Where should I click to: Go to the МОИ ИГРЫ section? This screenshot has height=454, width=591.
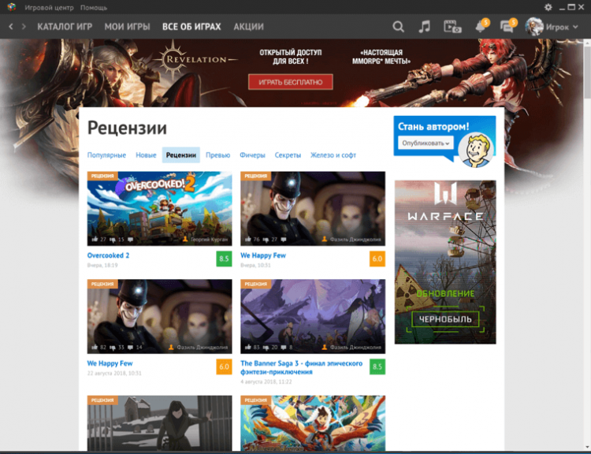pos(129,27)
